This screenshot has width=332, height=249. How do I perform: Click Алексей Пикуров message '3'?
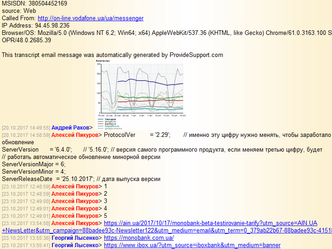point(105,201)
